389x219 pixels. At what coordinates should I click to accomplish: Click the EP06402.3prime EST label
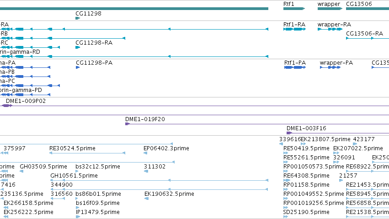(166, 148)
